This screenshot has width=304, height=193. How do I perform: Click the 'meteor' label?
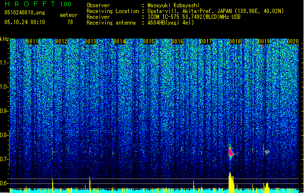click(x=69, y=15)
